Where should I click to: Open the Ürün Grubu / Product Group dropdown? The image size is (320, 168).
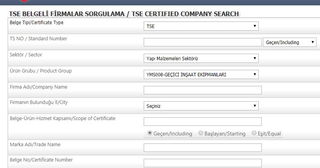coord(201,74)
